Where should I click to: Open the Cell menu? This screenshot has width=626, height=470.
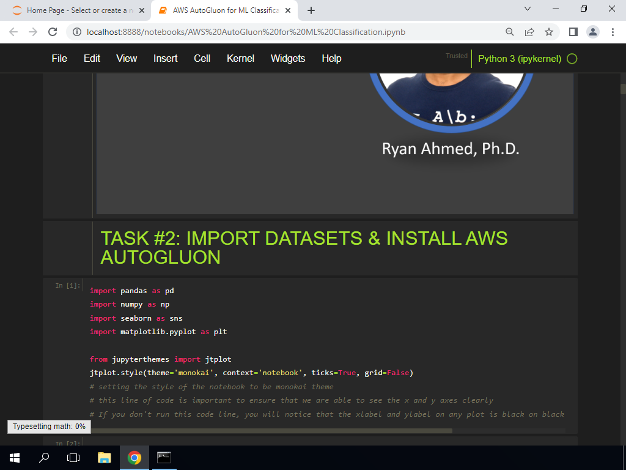(202, 58)
